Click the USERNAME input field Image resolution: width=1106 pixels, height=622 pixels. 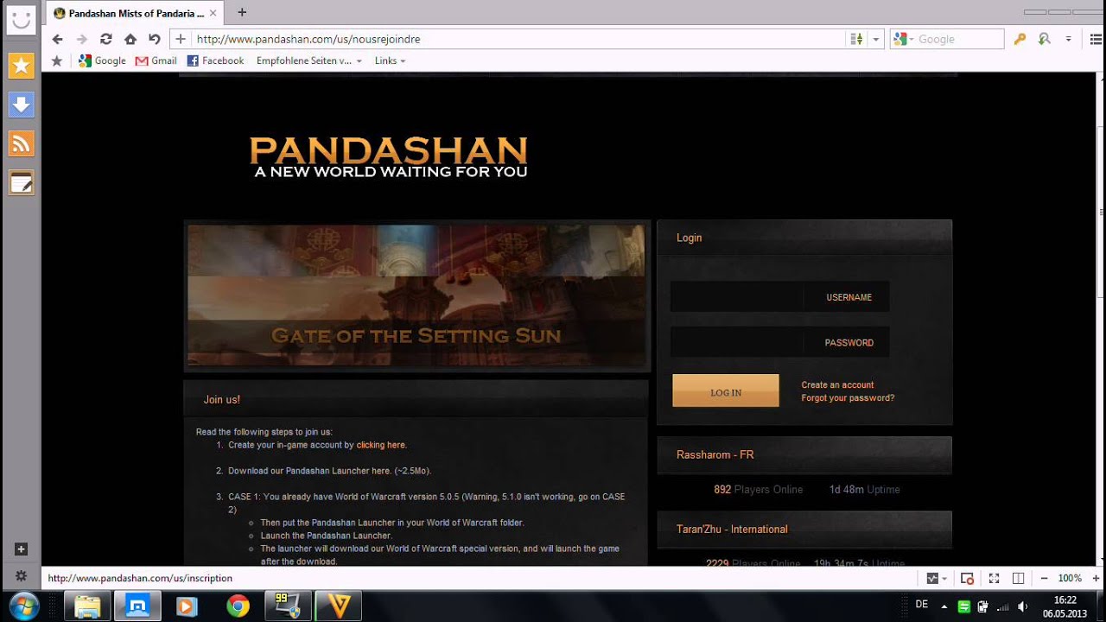(x=779, y=297)
